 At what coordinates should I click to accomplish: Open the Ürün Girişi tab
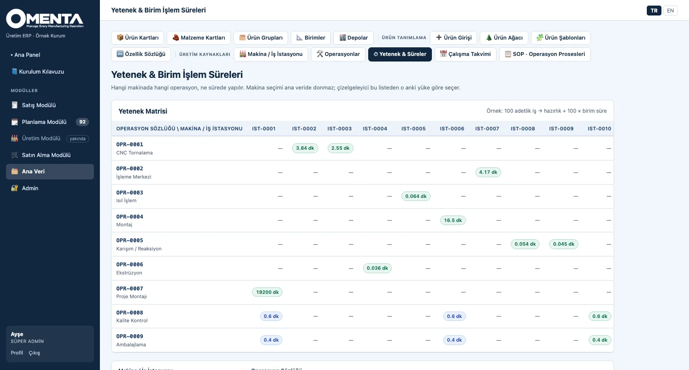(x=454, y=38)
